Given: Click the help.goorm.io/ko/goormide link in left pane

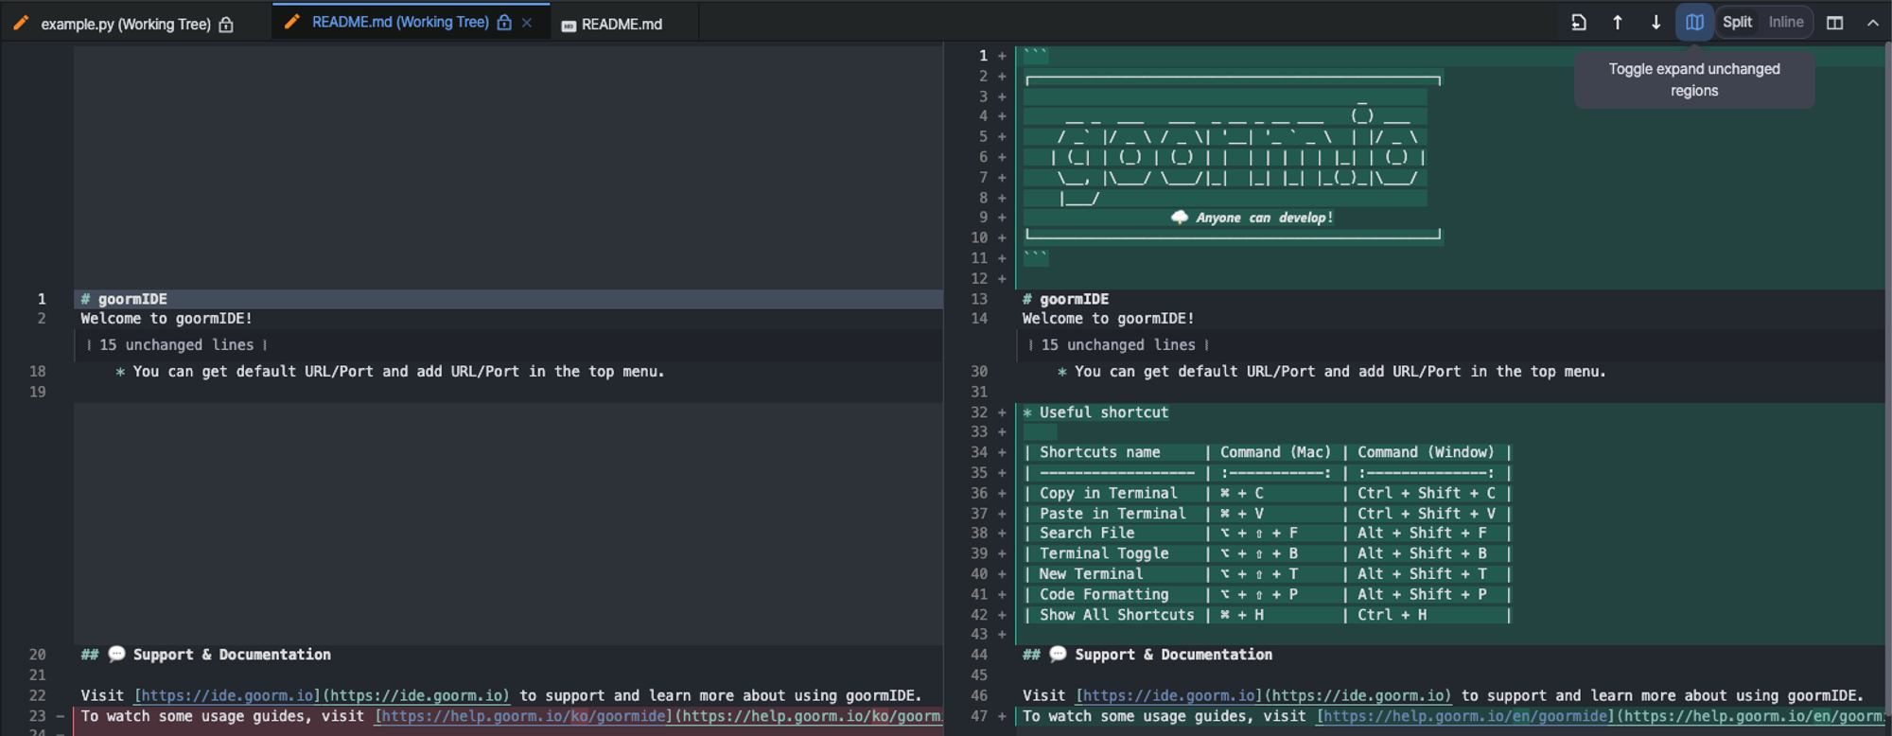Looking at the screenshot, I should click(x=523, y=717).
